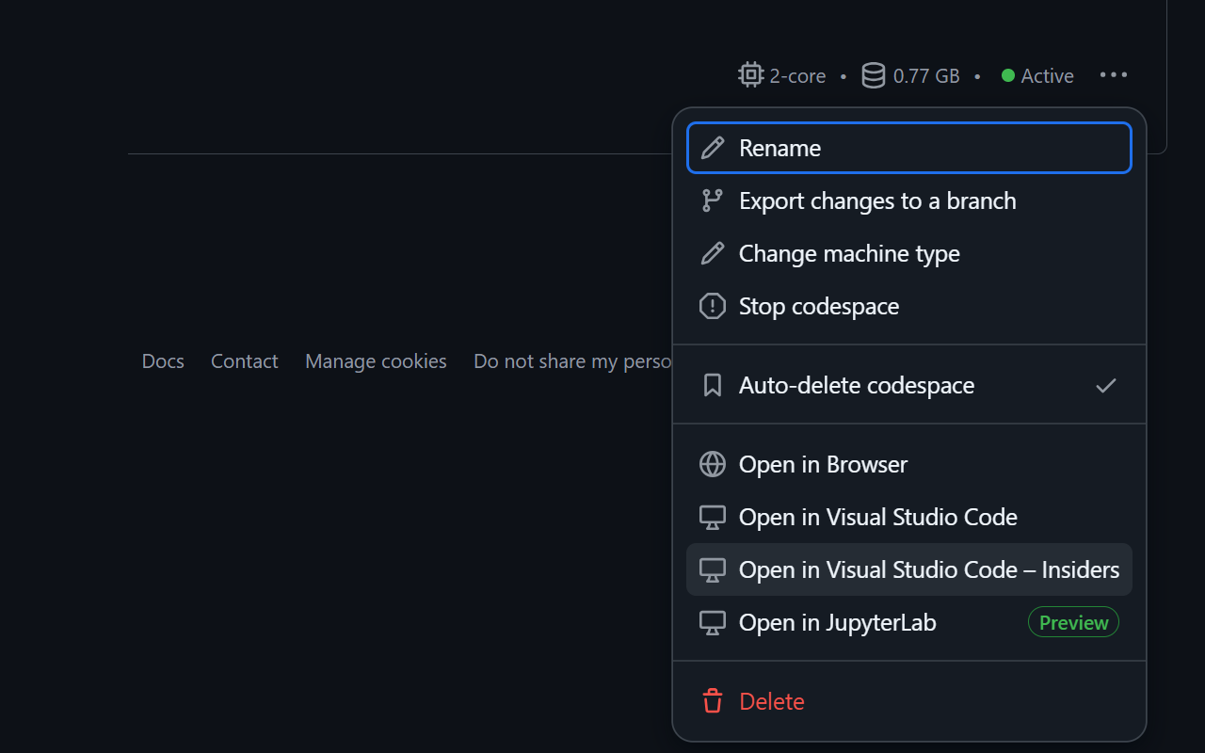Choose Open in Visual Studio Code – Insiders
Image resolution: width=1205 pixels, height=753 pixels.
pos(928,569)
